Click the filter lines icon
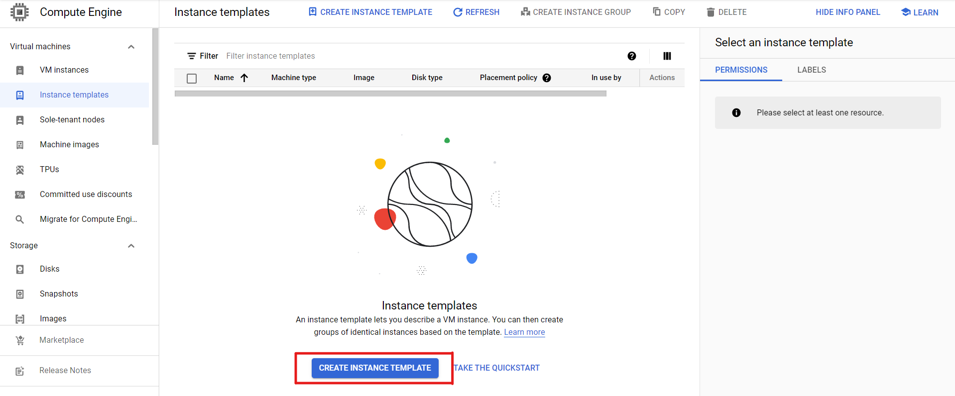Viewport: 955px width, 396px height. (191, 56)
